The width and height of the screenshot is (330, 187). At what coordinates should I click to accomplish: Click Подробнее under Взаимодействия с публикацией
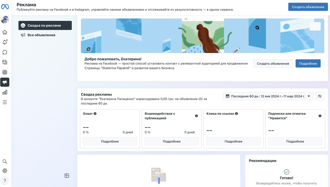tap(172, 141)
